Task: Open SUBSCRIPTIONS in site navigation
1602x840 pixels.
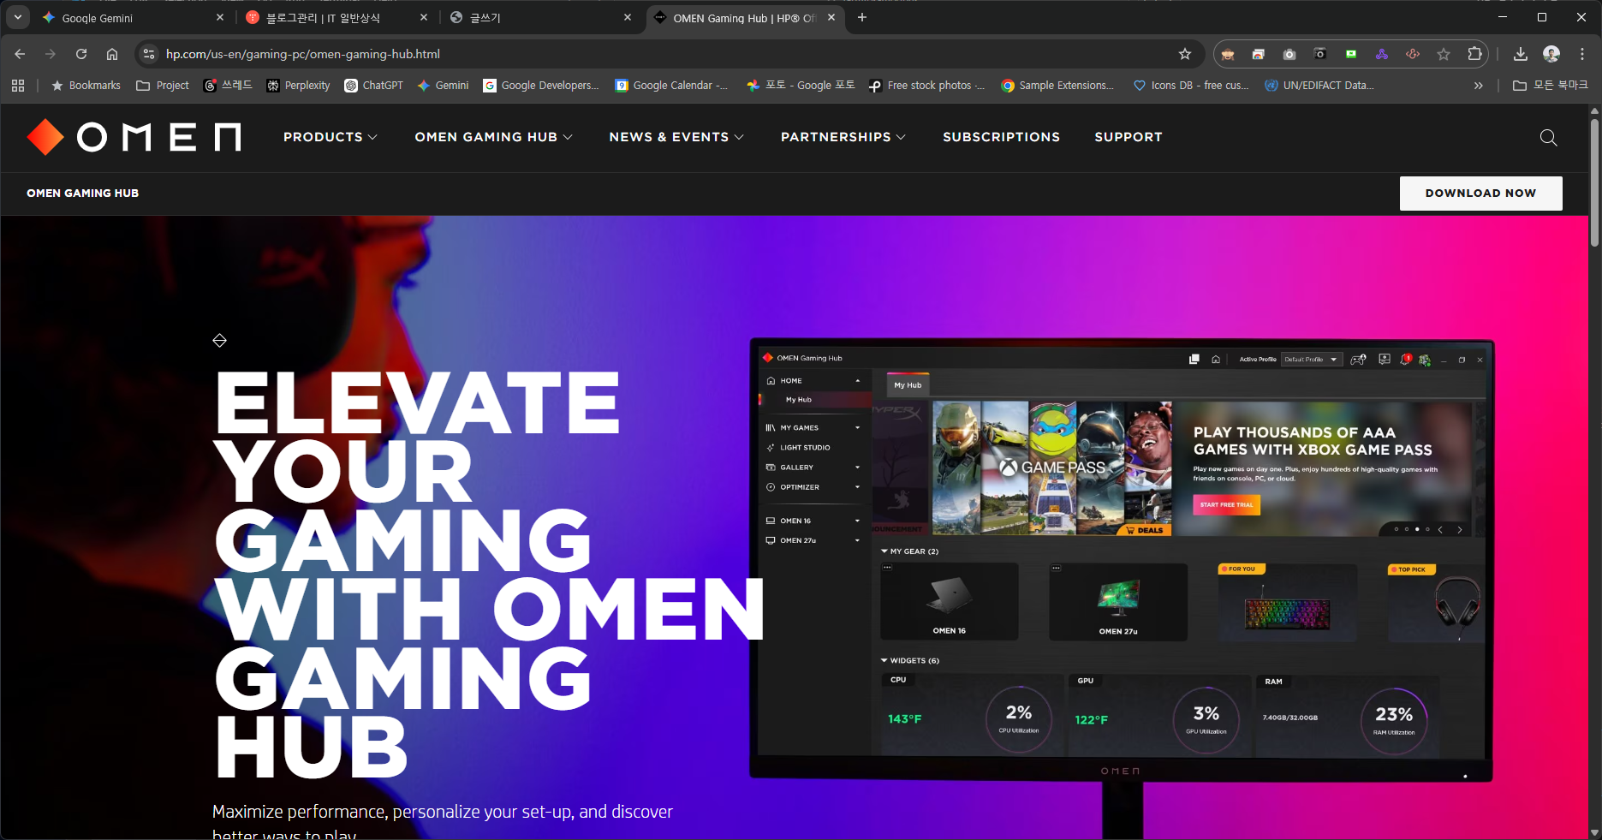Action: 1001,137
